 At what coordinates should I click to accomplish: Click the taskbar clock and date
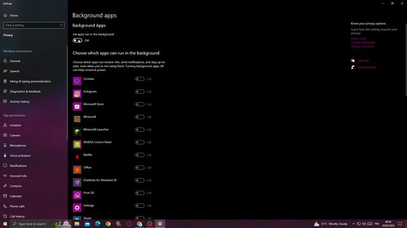(x=389, y=224)
